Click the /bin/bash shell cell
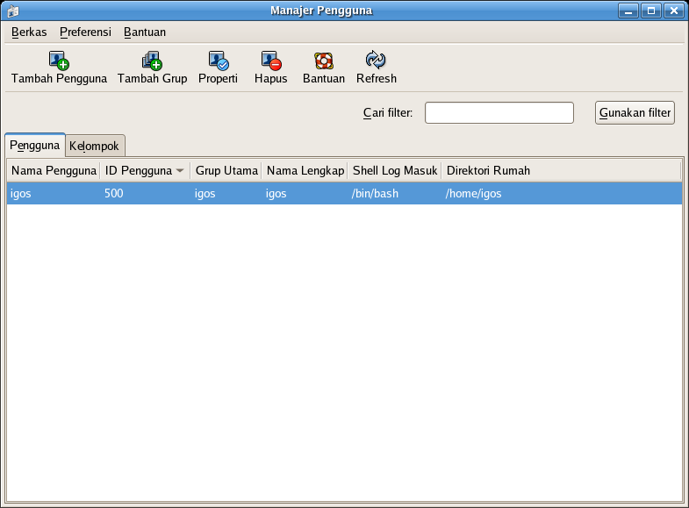689x508 pixels. point(375,194)
